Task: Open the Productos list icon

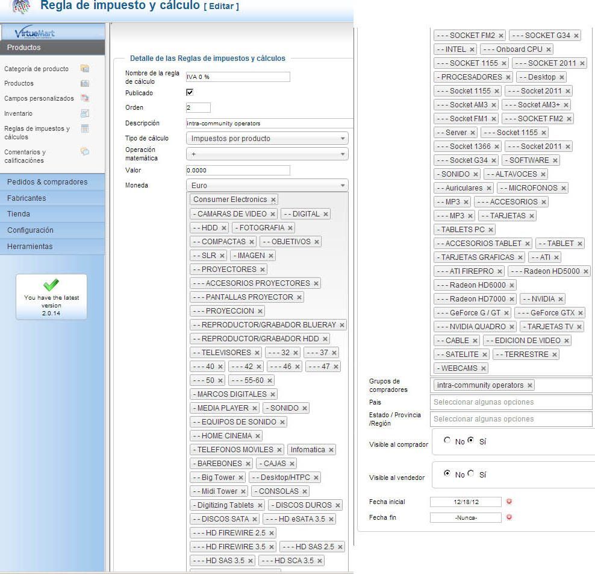Action: [x=85, y=83]
